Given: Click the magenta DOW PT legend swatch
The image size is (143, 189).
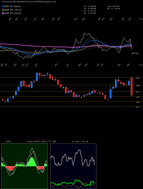Looking at the screenshot, I should point(3,13).
